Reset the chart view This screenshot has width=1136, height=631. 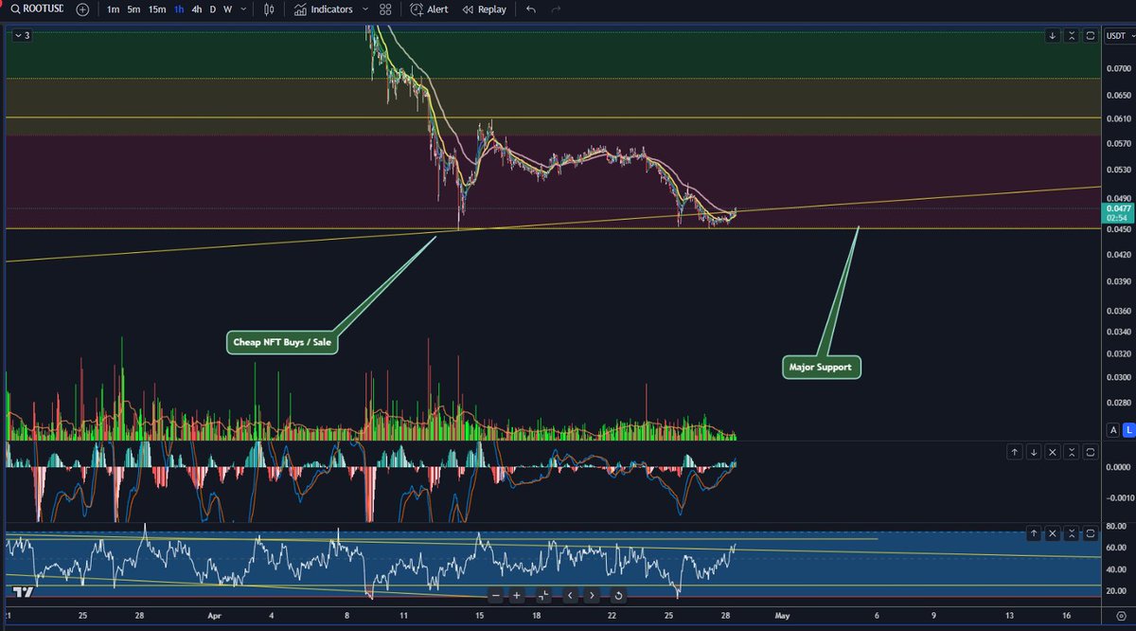(618, 596)
